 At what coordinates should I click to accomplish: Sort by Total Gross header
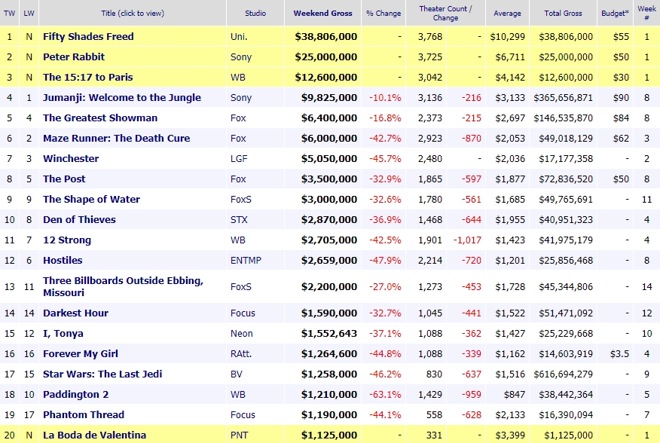564,13
